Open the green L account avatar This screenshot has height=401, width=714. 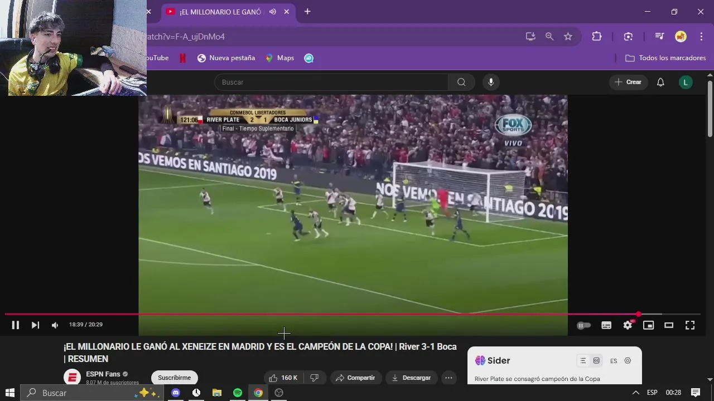[686, 82]
